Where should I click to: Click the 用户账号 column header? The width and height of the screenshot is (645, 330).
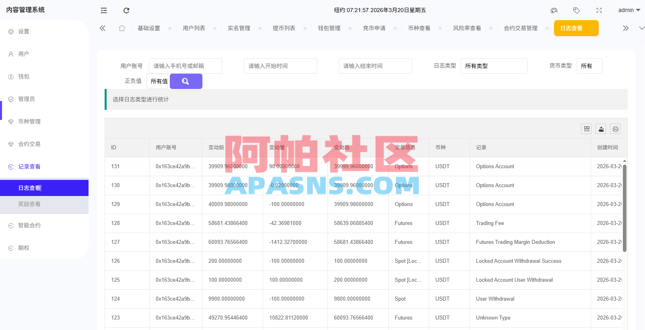[176, 148]
